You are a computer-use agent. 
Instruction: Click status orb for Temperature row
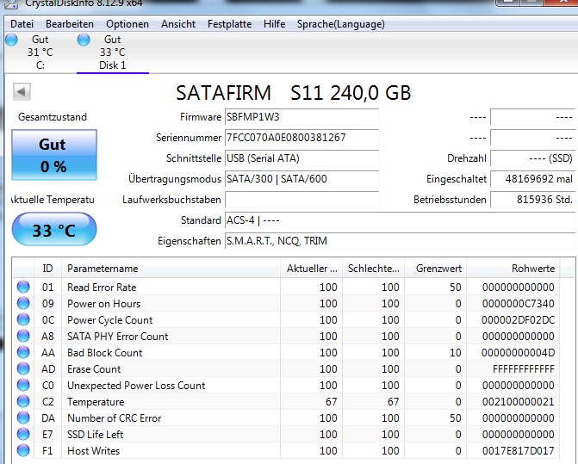23,401
